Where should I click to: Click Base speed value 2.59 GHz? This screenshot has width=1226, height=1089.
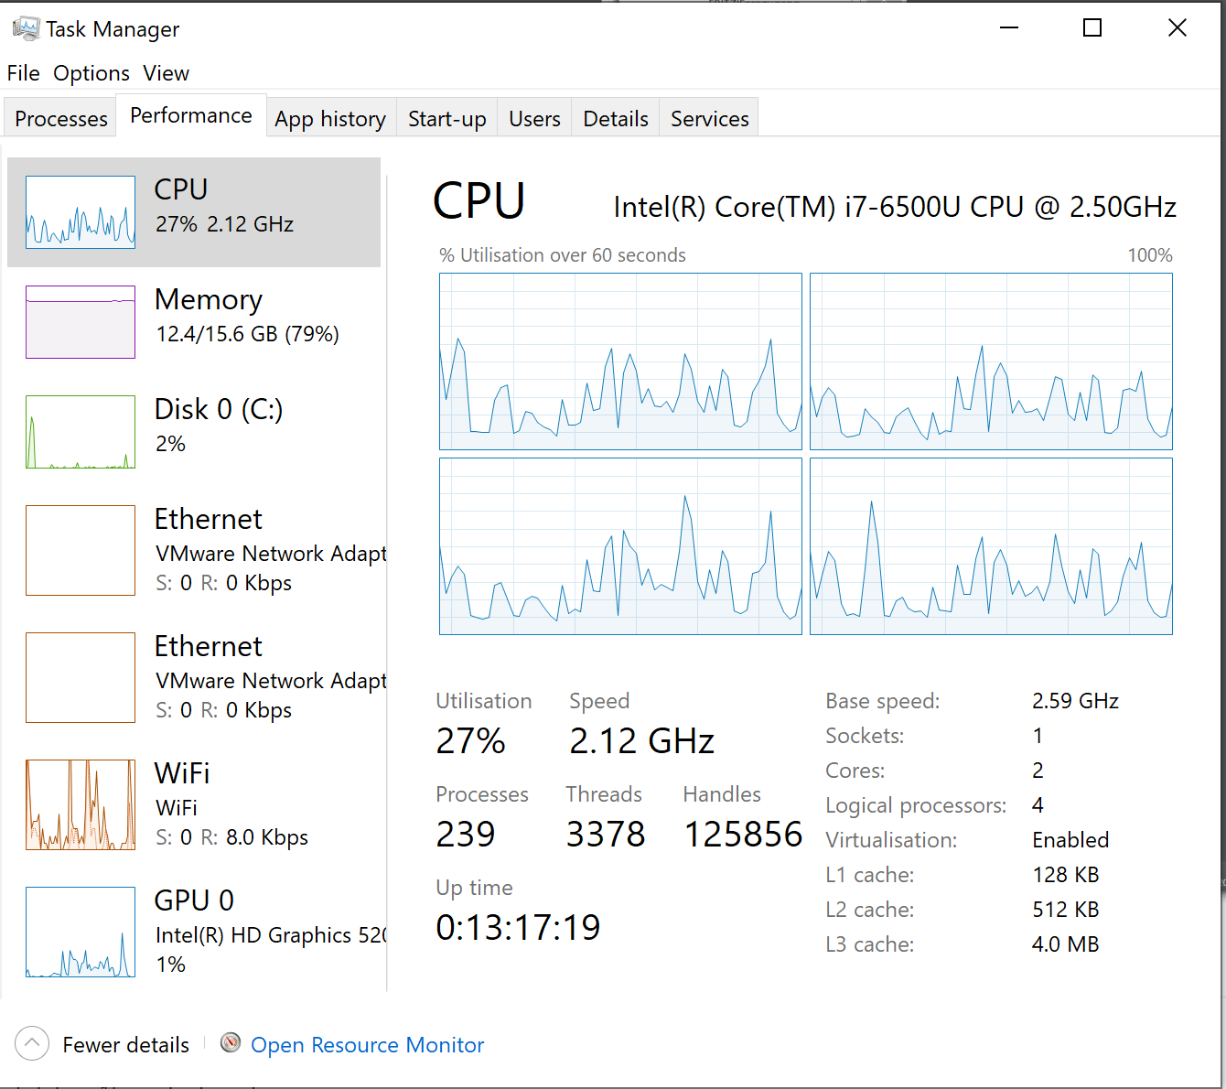1075,701
